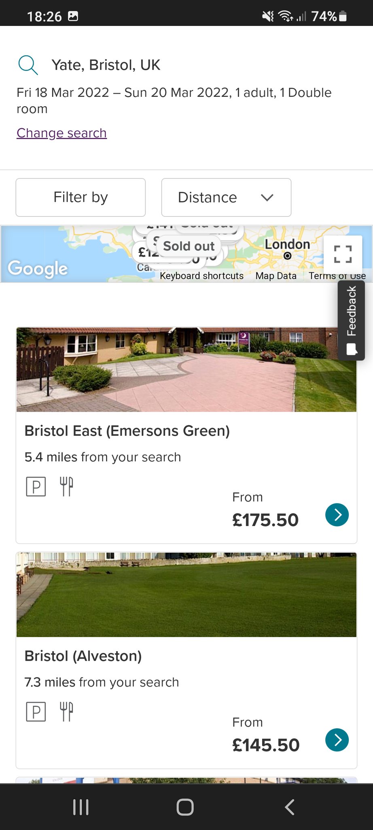Open Keyboard shortcuts on the map

[201, 276]
